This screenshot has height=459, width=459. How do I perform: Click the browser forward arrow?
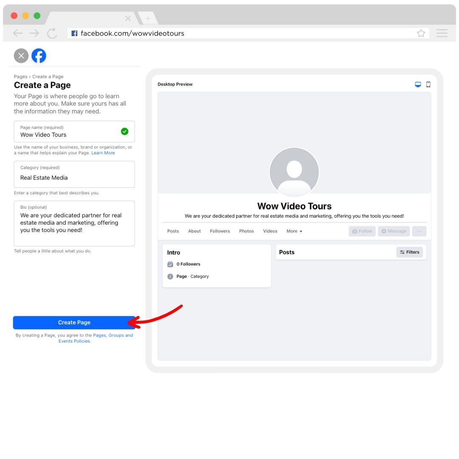pos(34,34)
